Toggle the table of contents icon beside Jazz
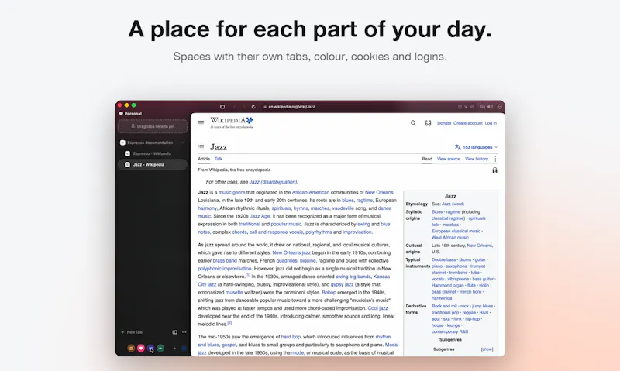The height and width of the screenshot is (371, 620). [201, 147]
